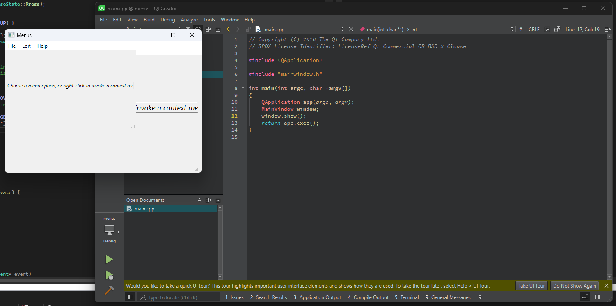Change CRLF line ending setting
This screenshot has height=306, width=616.
coord(534,29)
